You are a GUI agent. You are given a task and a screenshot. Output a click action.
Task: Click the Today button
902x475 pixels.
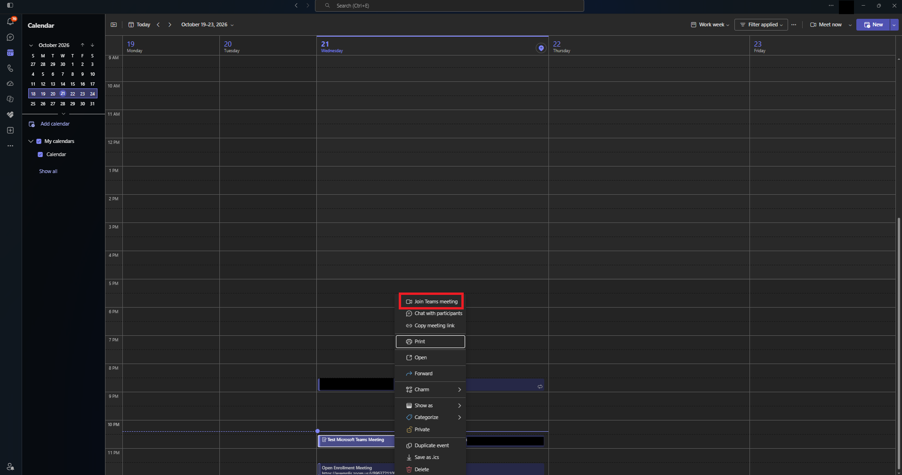pos(139,25)
